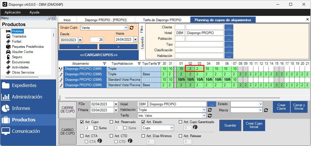
Task: Open the Estado dropdown in Cierre de Cupo
Action: coord(260,104)
